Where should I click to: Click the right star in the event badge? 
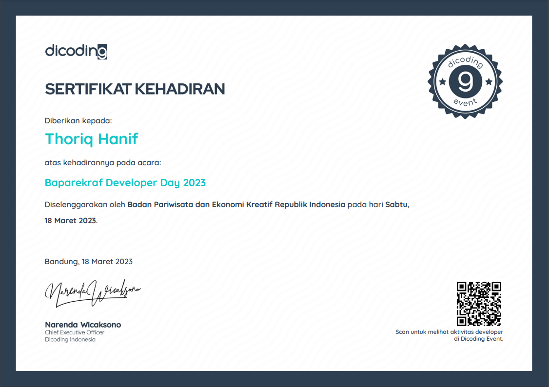click(488, 82)
